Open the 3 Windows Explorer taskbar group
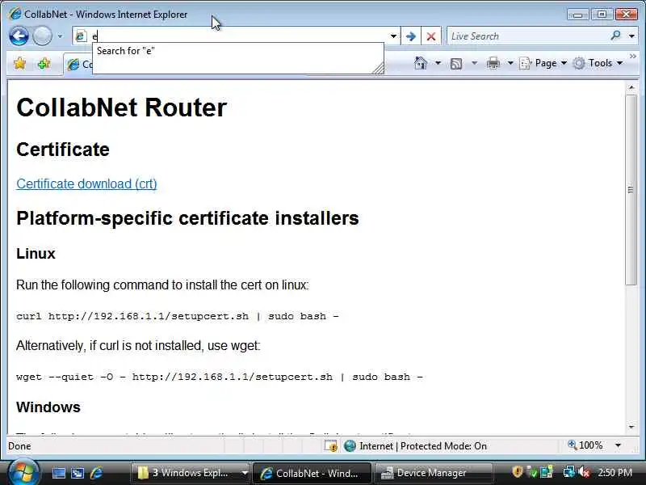This screenshot has width=646, height=485. pyautogui.click(x=190, y=473)
